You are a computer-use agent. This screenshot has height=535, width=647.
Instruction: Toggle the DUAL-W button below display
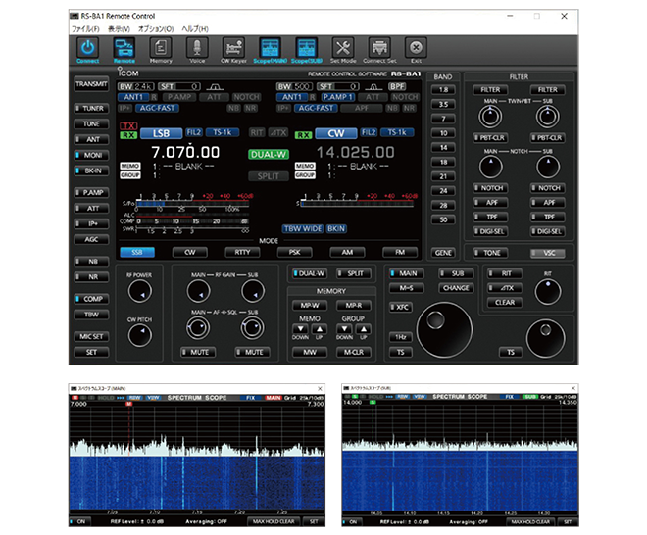coord(310,273)
